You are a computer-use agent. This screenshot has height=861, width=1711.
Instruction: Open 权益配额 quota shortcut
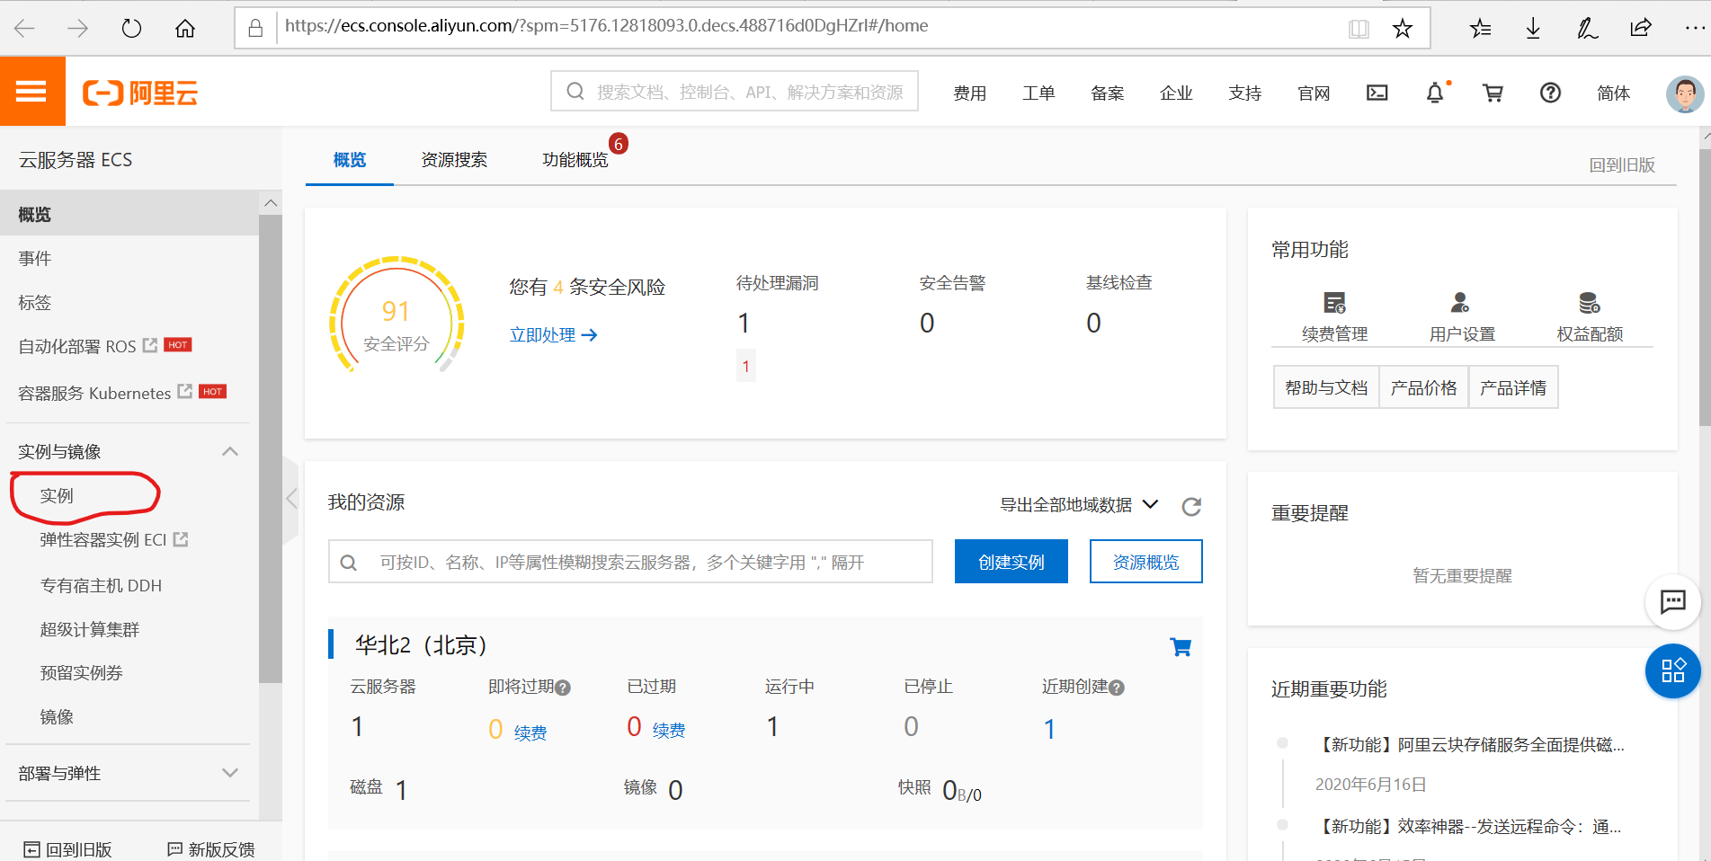click(1590, 317)
